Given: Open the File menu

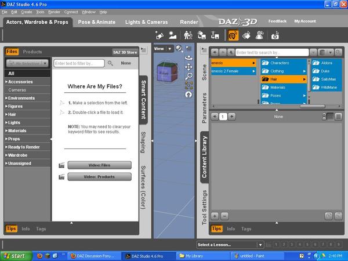Looking at the screenshot, I should [x=5, y=12].
